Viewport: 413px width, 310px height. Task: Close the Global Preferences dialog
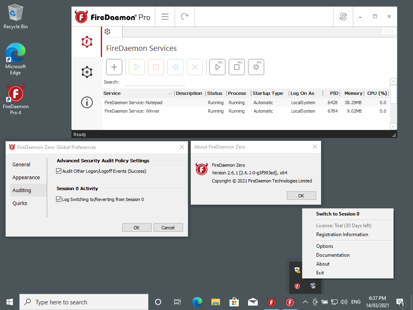point(182,147)
